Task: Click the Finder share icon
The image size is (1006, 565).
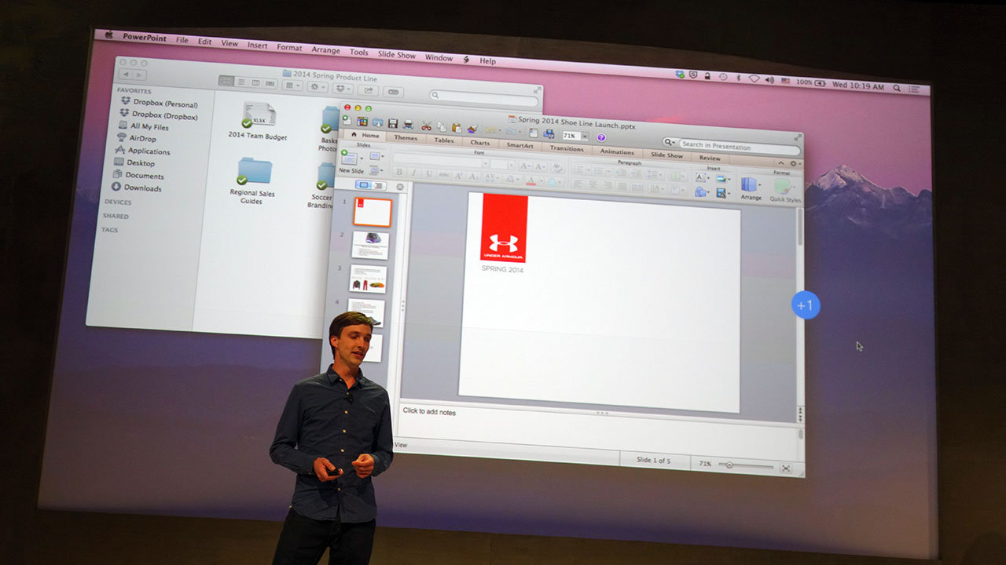Action: click(x=368, y=90)
